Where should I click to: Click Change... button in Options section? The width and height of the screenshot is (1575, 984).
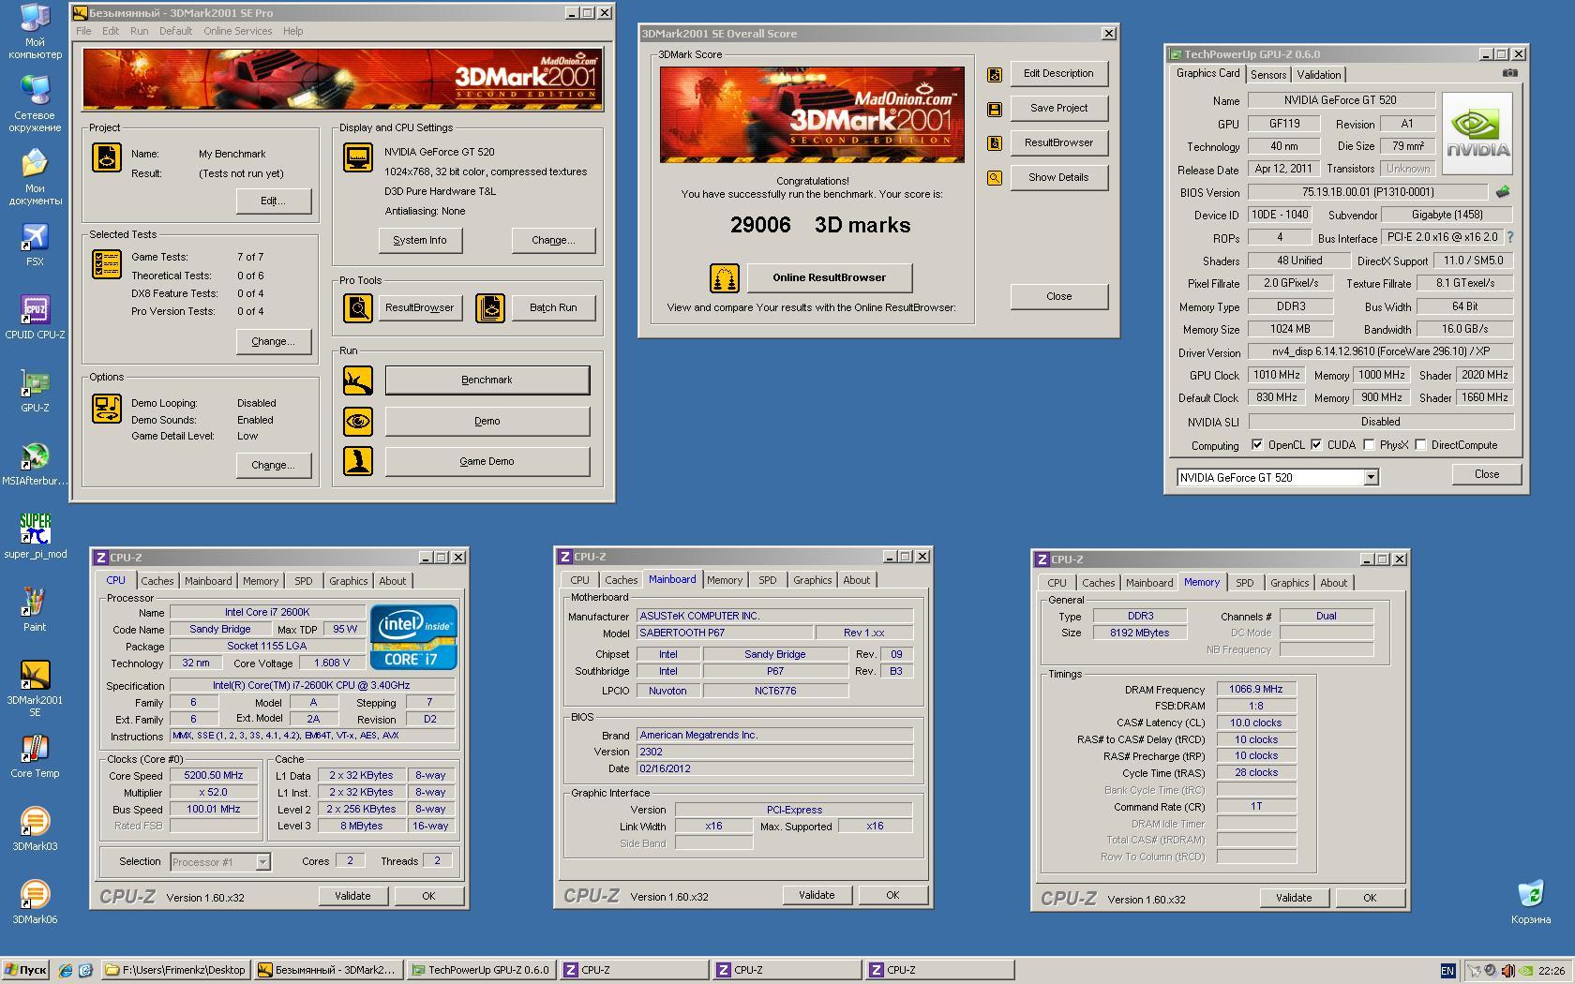273,465
